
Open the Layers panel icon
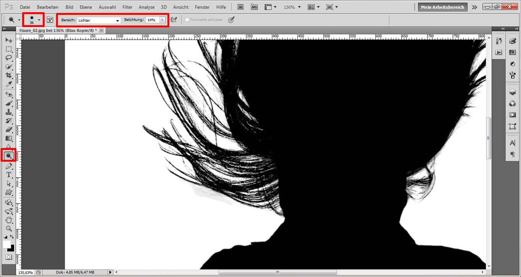[x=512, y=91]
